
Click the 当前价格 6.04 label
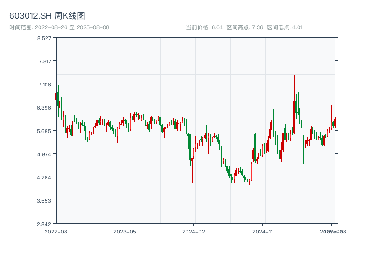(x=204, y=27)
